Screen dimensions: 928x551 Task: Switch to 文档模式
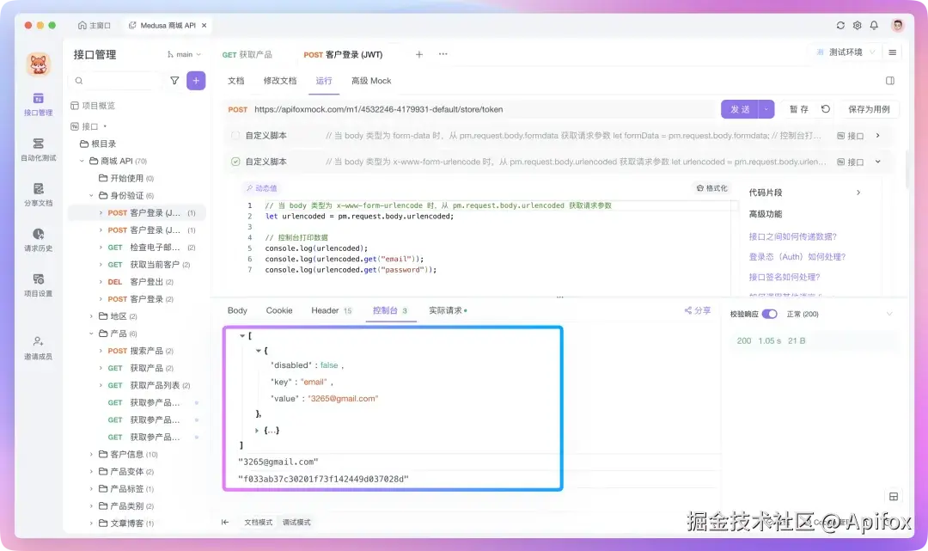[x=258, y=522]
